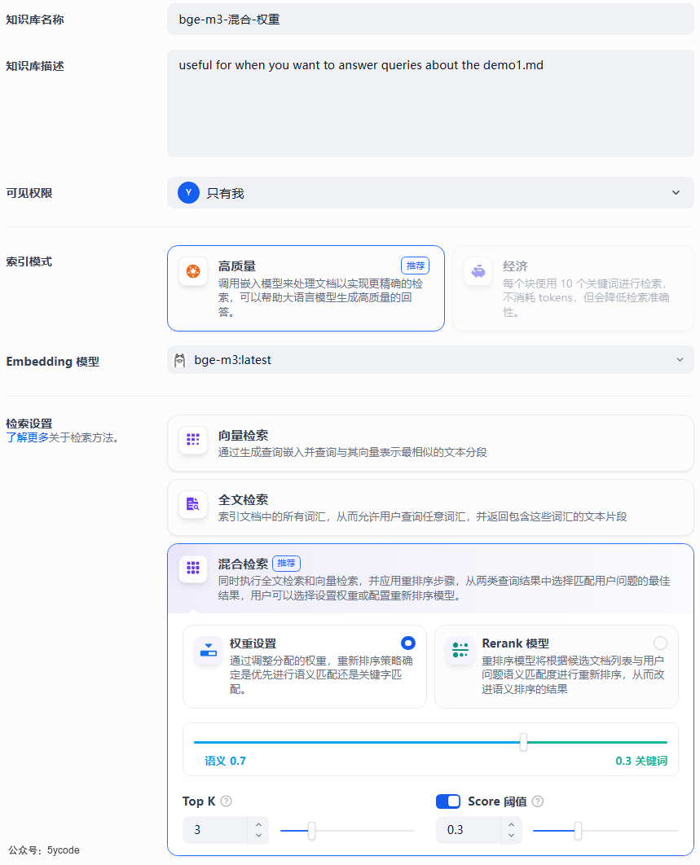Open the Embedding 模型 dropdown
Viewport: 700px width, 865px height.
point(430,360)
